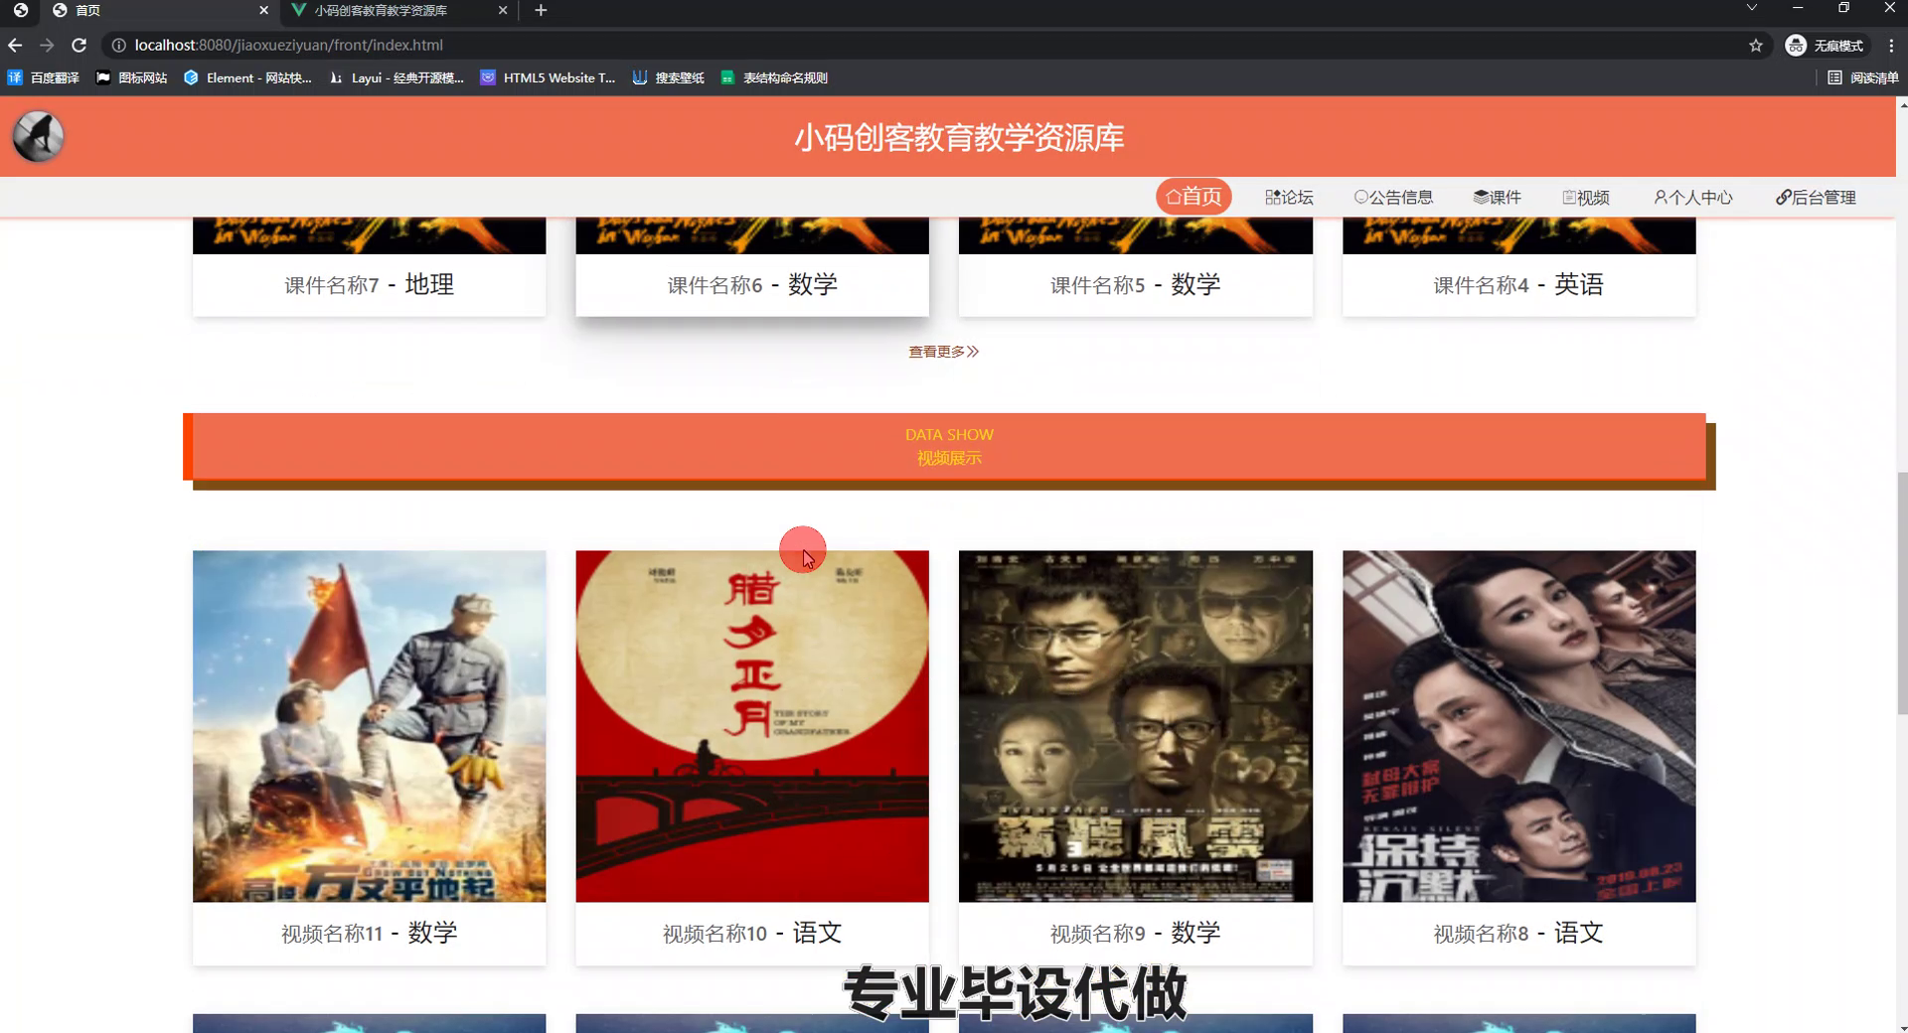
Task: Open courseware card 课件名称4 - 英语
Action: click(x=1518, y=266)
